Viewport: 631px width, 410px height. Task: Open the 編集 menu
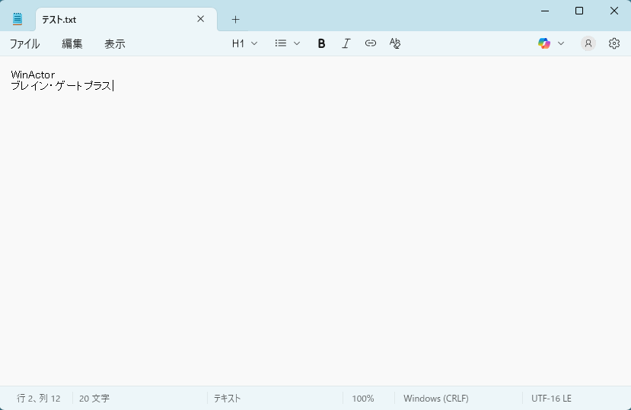tap(72, 43)
